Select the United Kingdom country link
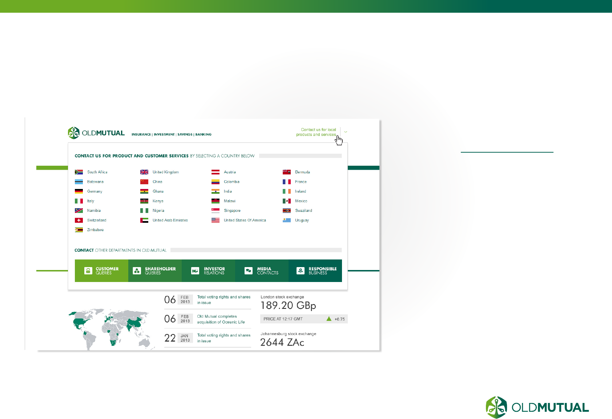 pyautogui.click(x=166, y=172)
